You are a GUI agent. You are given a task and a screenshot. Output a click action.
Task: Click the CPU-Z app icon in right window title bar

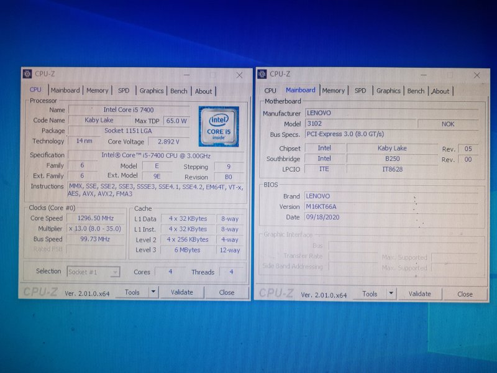point(262,74)
